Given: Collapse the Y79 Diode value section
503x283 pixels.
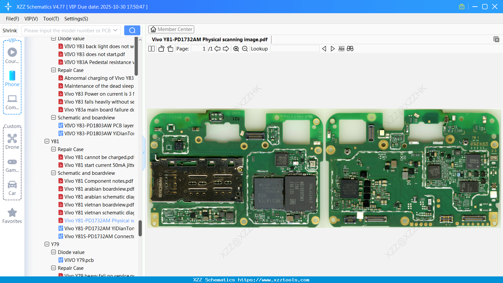Looking at the screenshot, I should (54, 252).
